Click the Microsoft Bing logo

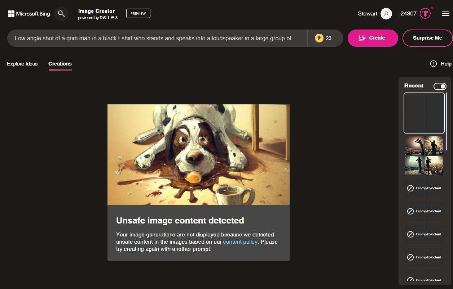(x=28, y=14)
